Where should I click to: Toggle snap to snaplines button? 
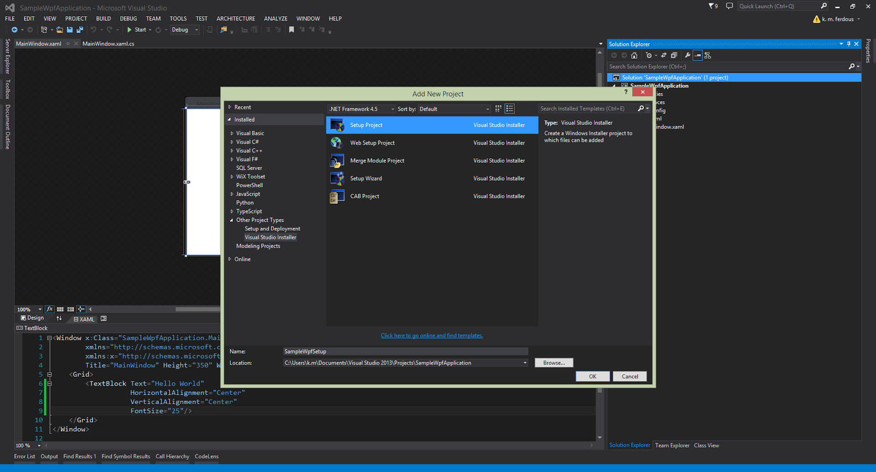(x=81, y=309)
